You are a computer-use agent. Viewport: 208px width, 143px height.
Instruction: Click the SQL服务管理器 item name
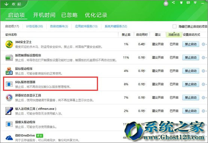tap(25, 82)
